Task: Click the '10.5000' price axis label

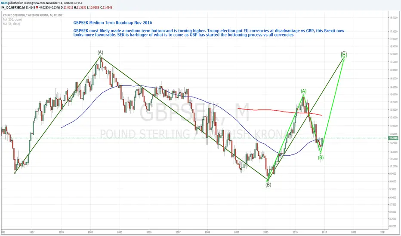Action: coord(393,159)
